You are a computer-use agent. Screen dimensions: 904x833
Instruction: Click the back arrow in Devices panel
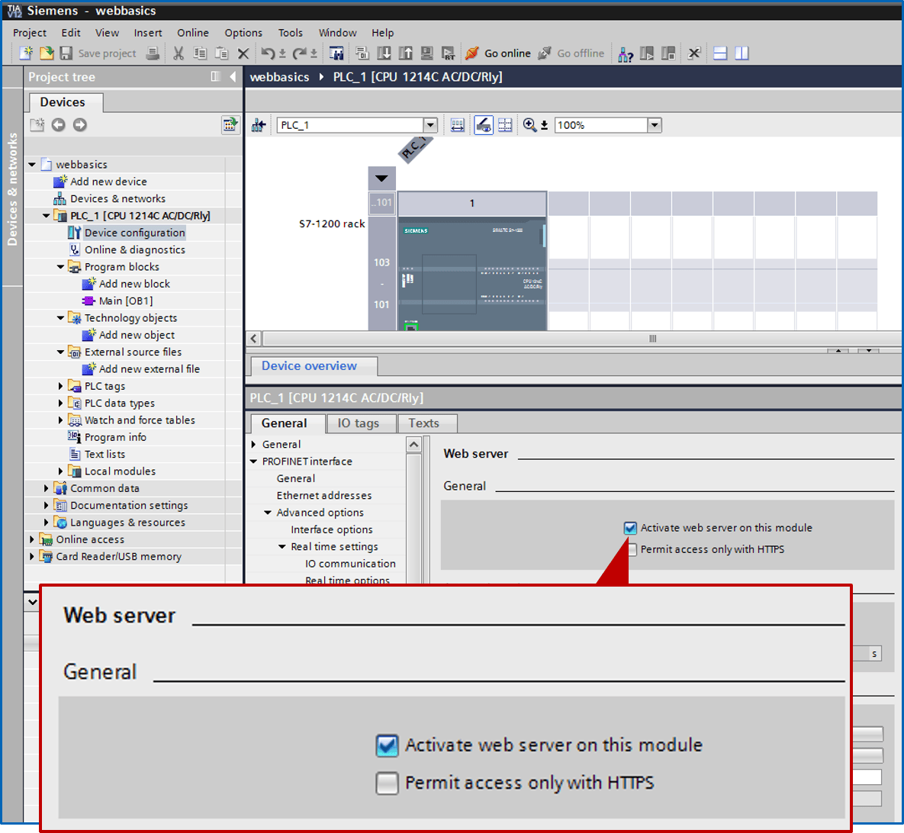pyautogui.click(x=59, y=125)
